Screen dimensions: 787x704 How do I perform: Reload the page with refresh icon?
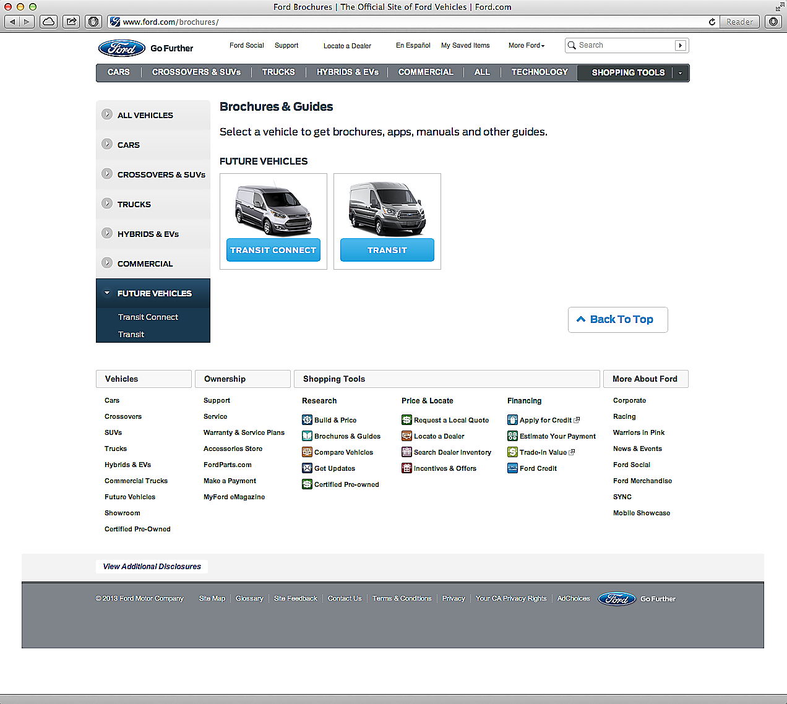click(712, 22)
